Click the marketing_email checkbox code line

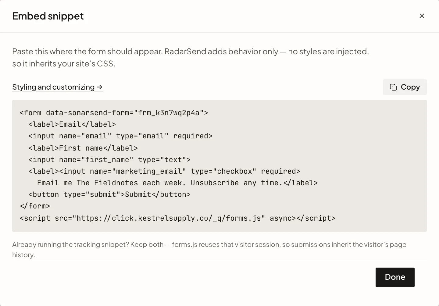(x=164, y=171)
